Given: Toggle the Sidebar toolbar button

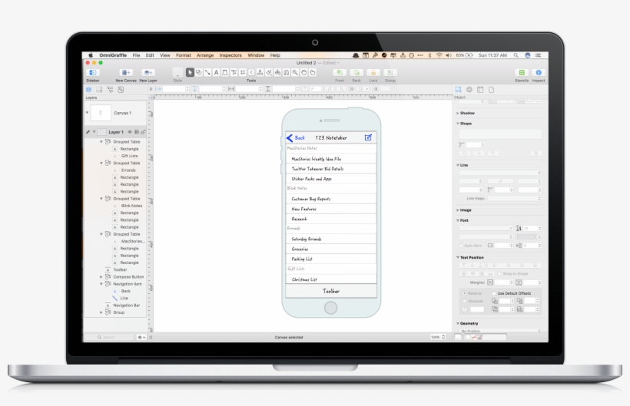Looking at the screenshot, I should pyautogui.click(x=93, y=73).
